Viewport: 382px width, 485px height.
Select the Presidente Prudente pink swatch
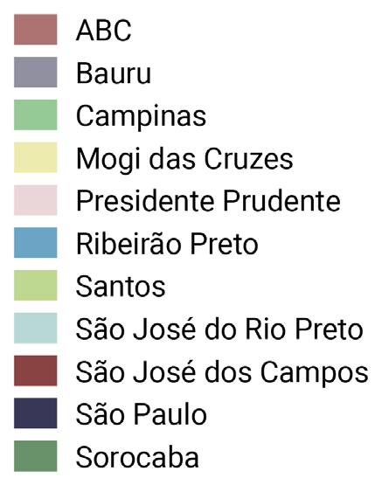coord(36,200)
